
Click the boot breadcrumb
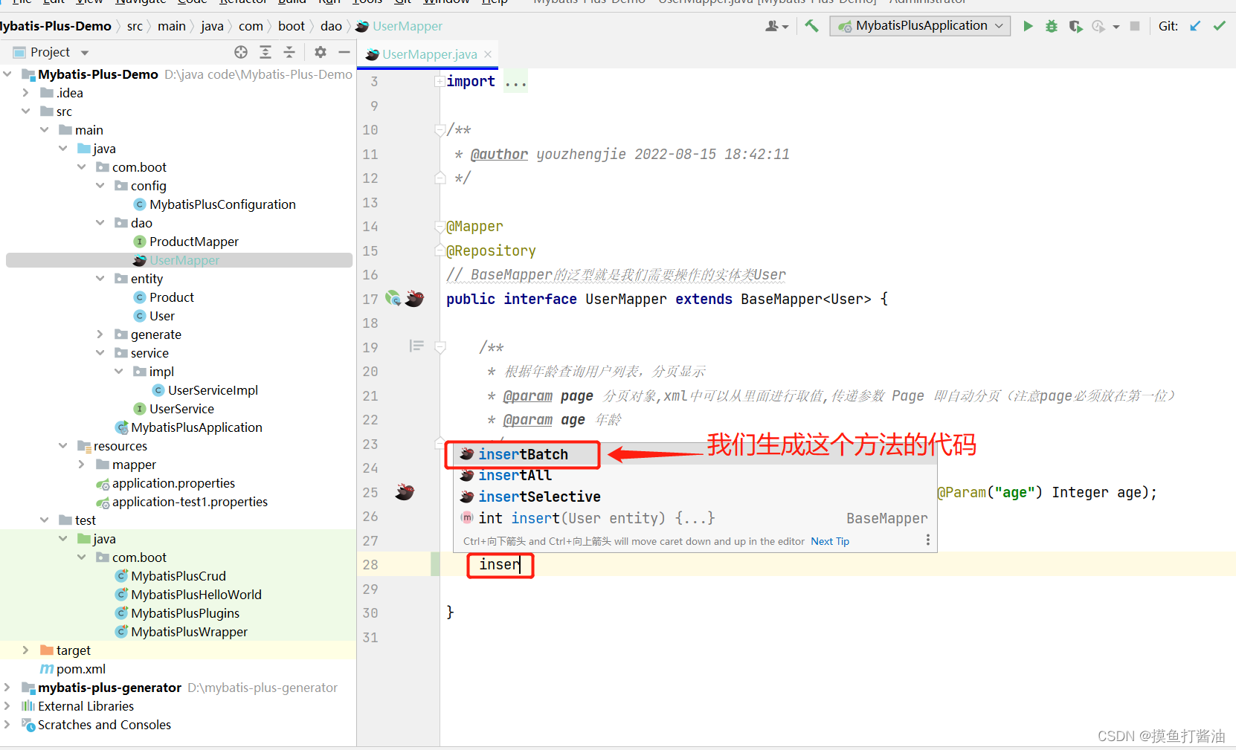click(292, 26)
